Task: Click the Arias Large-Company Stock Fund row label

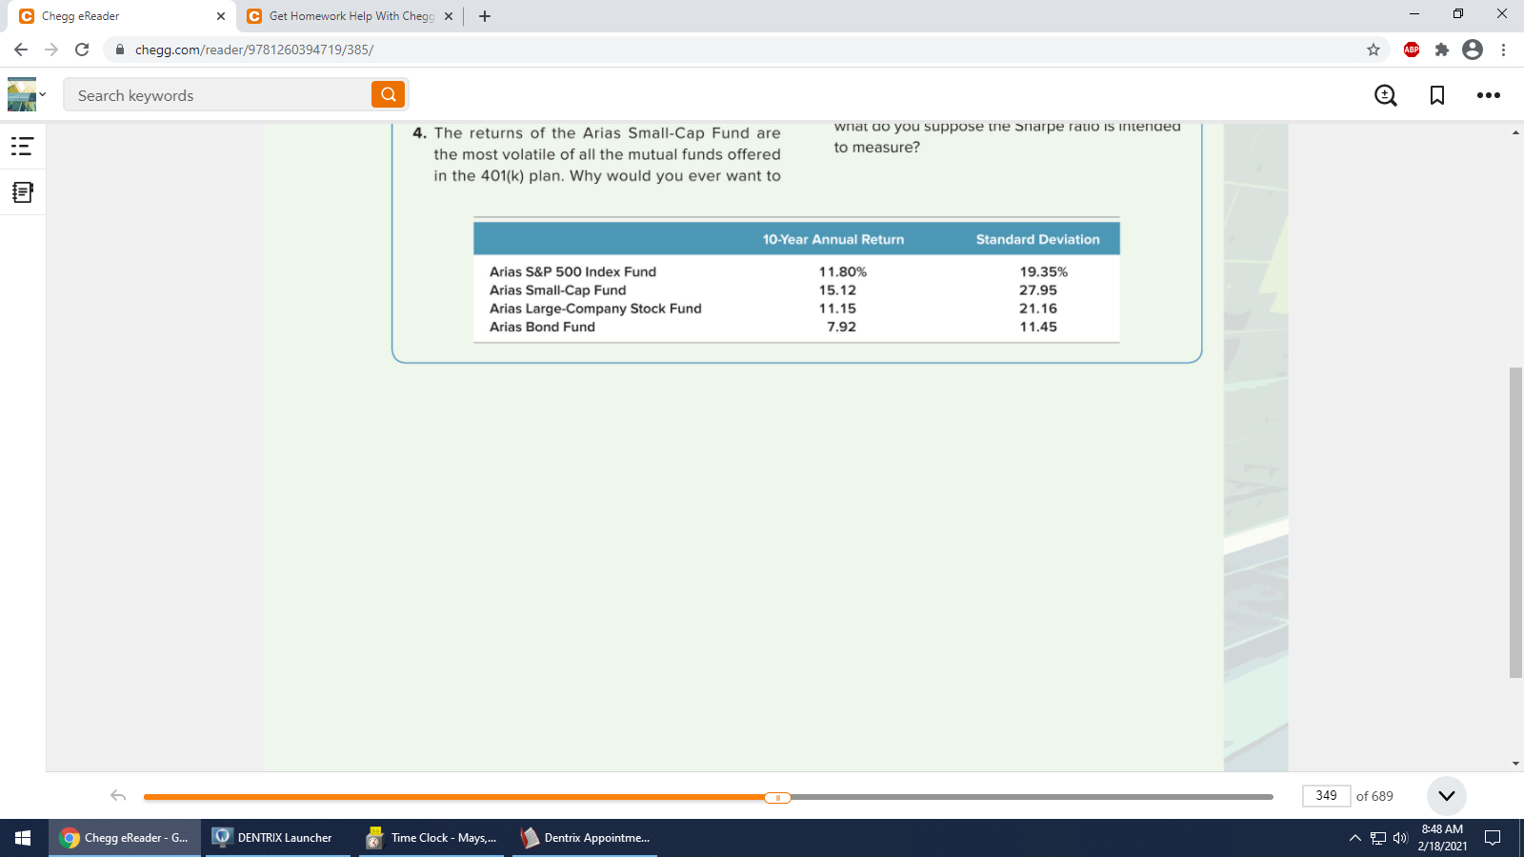Action: click(x=595, y=309)
